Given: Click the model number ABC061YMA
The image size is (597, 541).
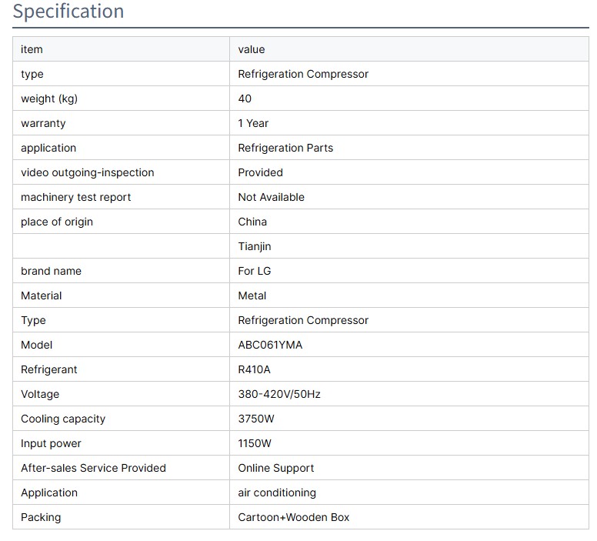Looking at the screenshot, I should (x=270, y=345).
